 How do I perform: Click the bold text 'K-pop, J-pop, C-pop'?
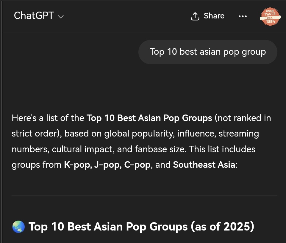point(107,165)
